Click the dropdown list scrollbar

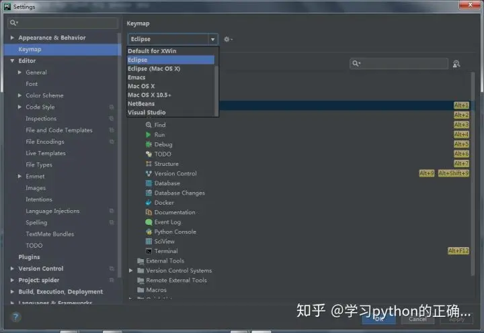(x=216, y=90)
